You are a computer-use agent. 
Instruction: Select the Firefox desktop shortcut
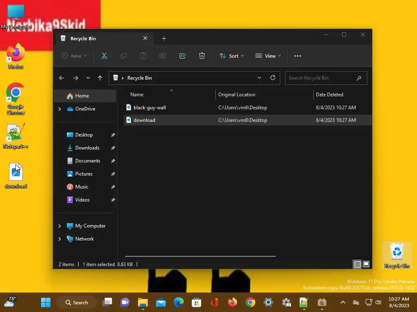(x=15, y=56)
